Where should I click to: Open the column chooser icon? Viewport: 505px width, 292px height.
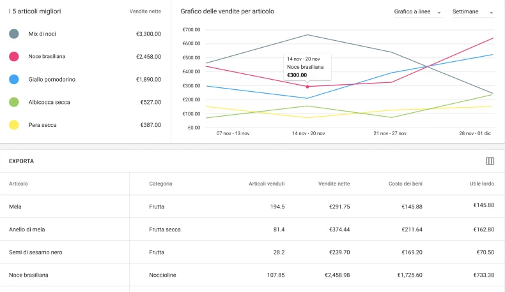click(490, 161)
